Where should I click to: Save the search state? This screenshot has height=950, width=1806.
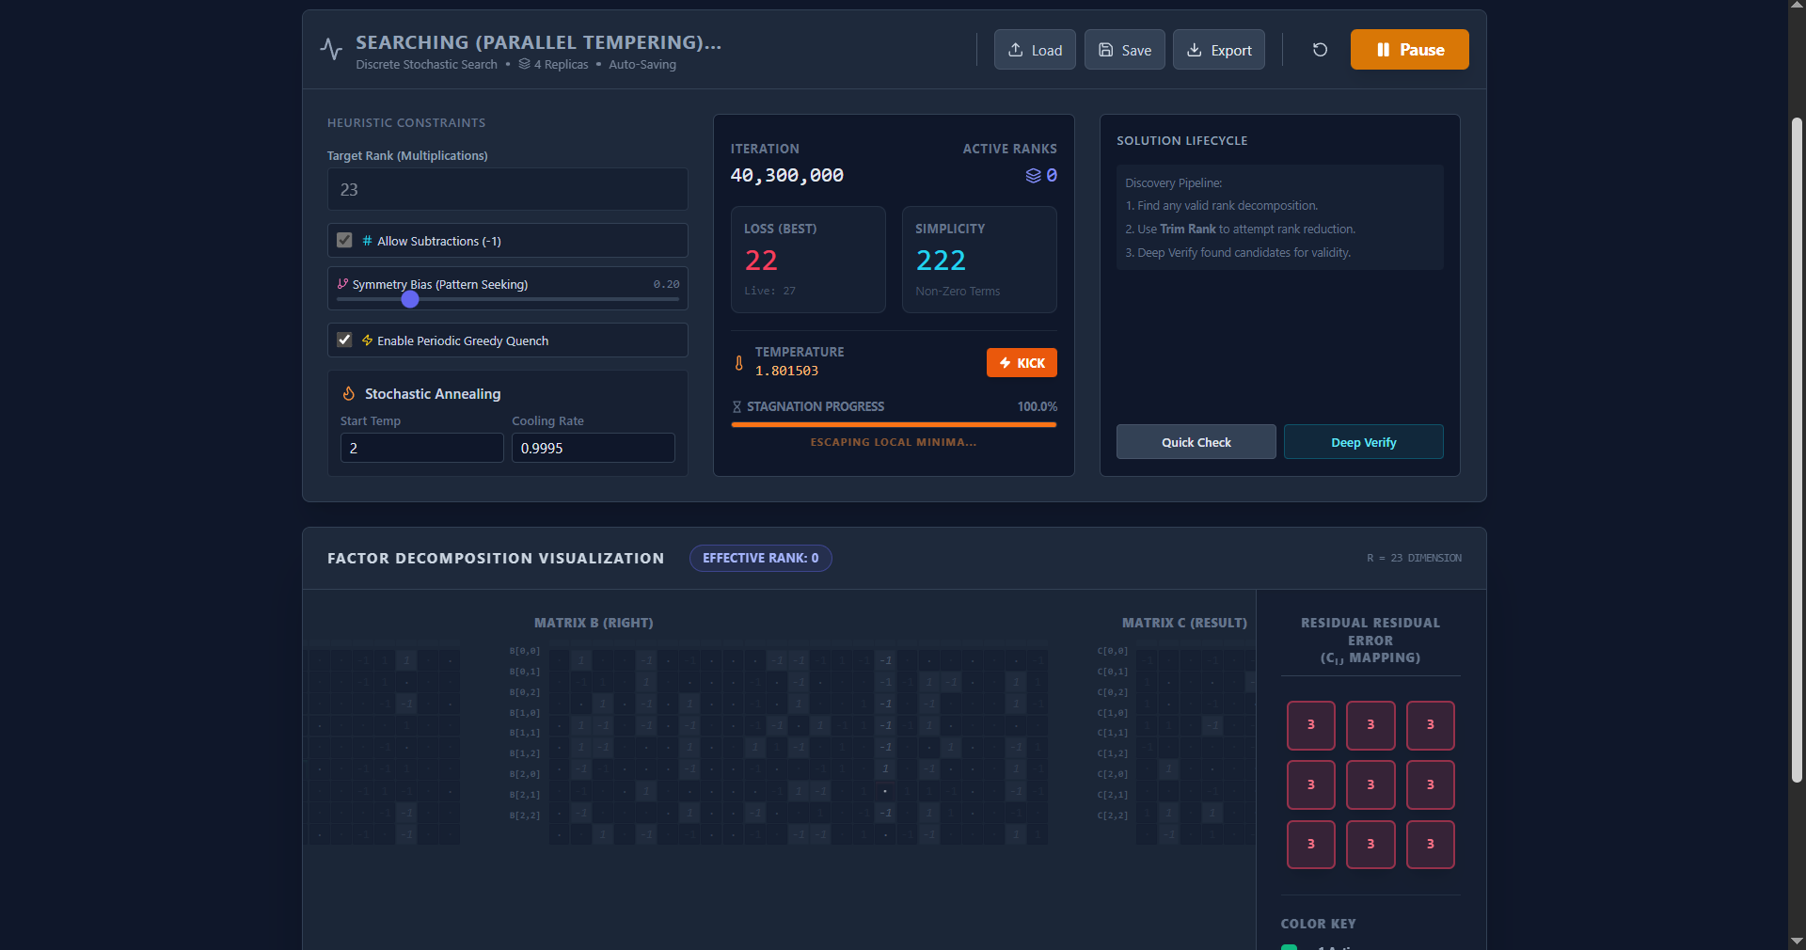point(1124,50)
